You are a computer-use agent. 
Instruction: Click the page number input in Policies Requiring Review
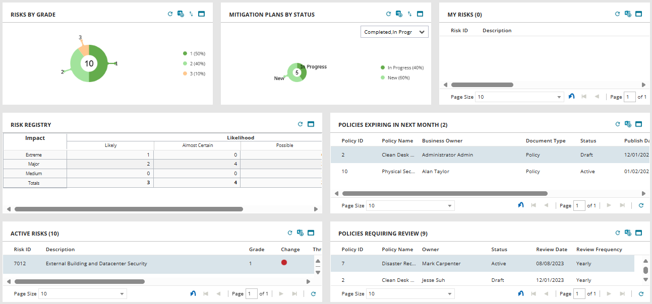(x=579, y=293)
